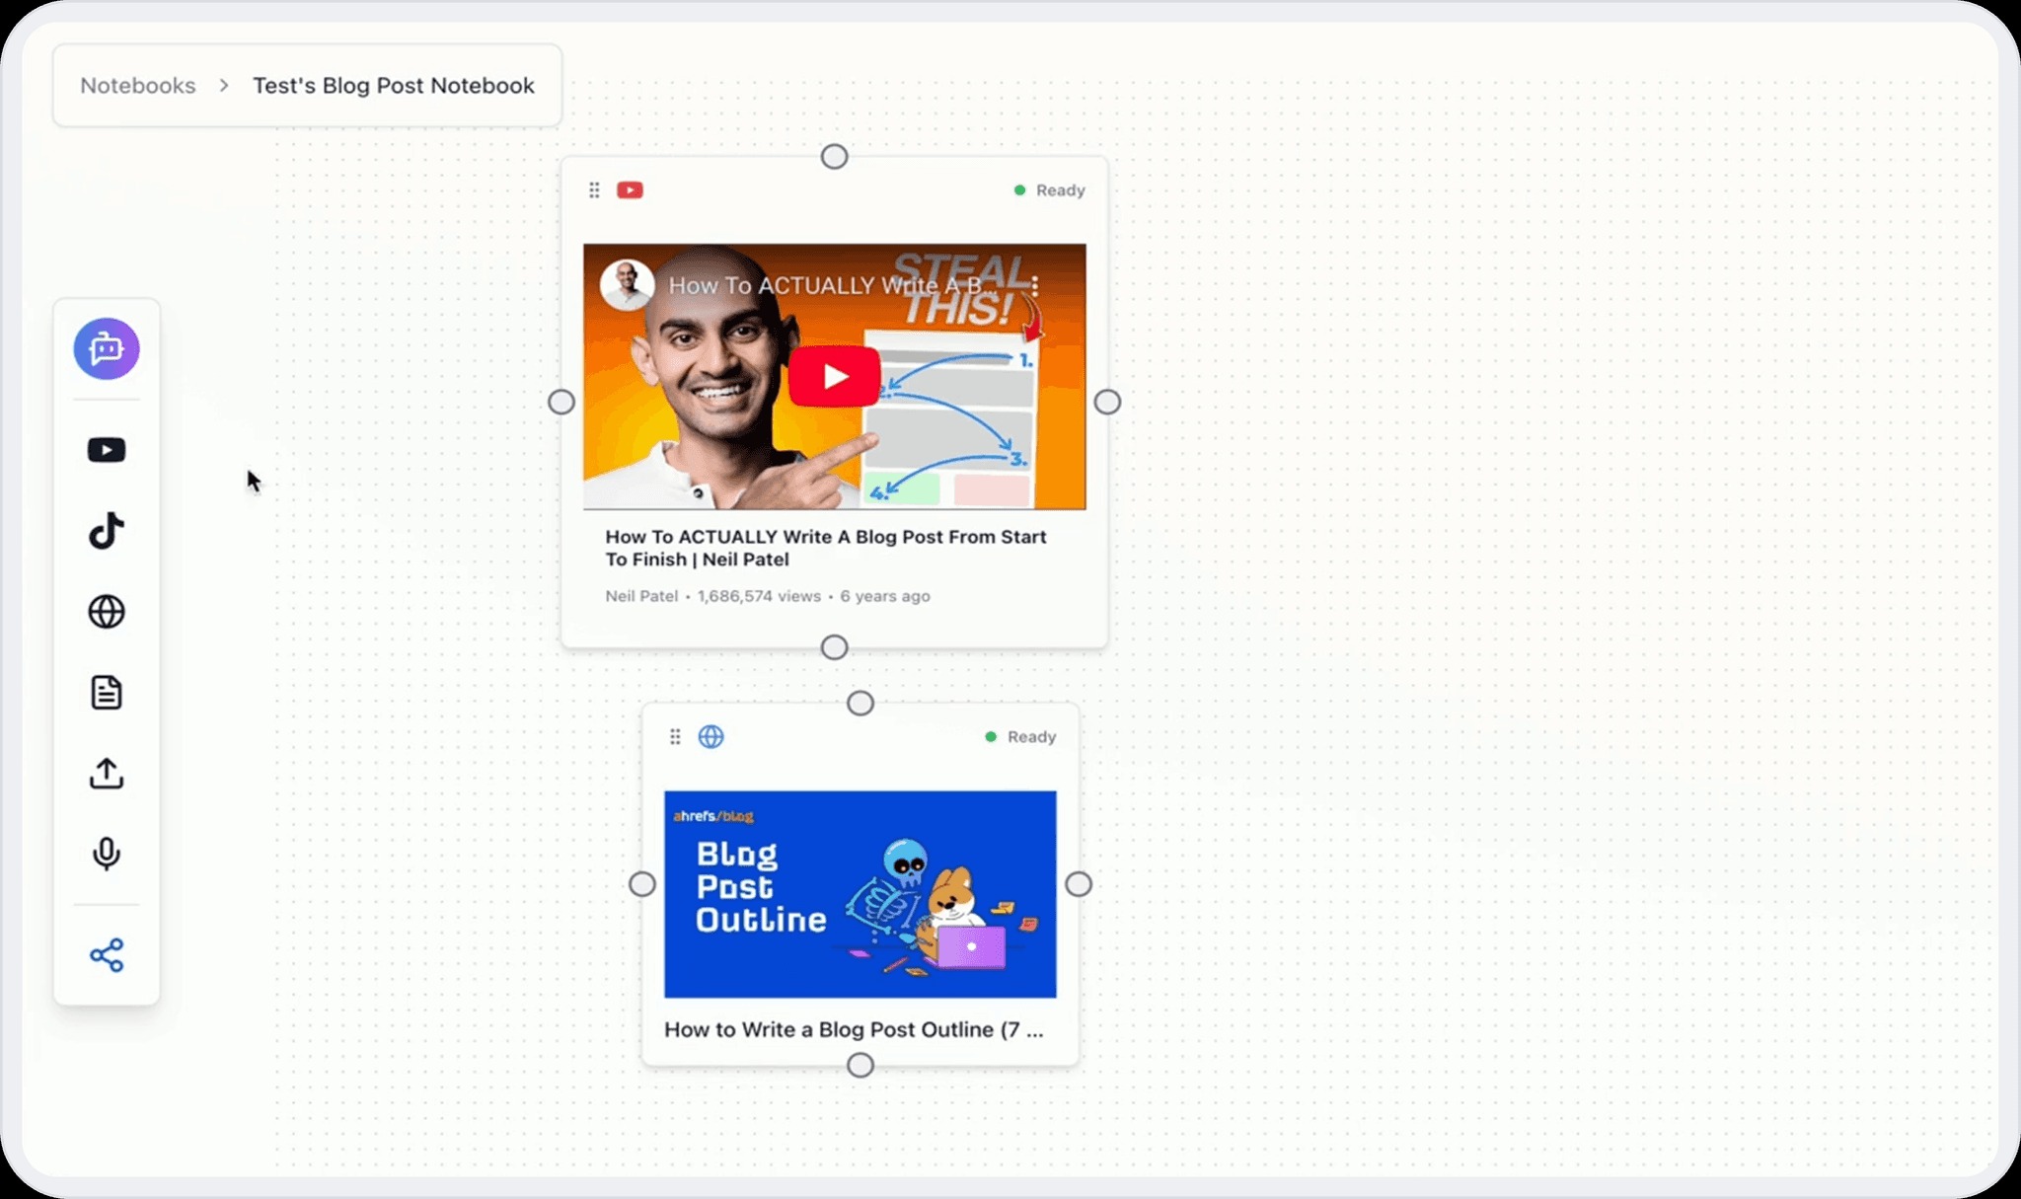Open the Blog Post Outline thumbnail
This screenshot has height=1199, width=2021.
click(x=861, y=894)
